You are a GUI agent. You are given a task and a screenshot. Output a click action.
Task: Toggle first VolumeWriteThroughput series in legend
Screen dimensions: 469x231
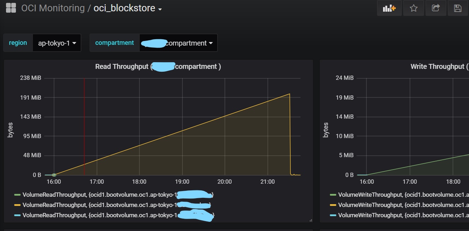404,195
